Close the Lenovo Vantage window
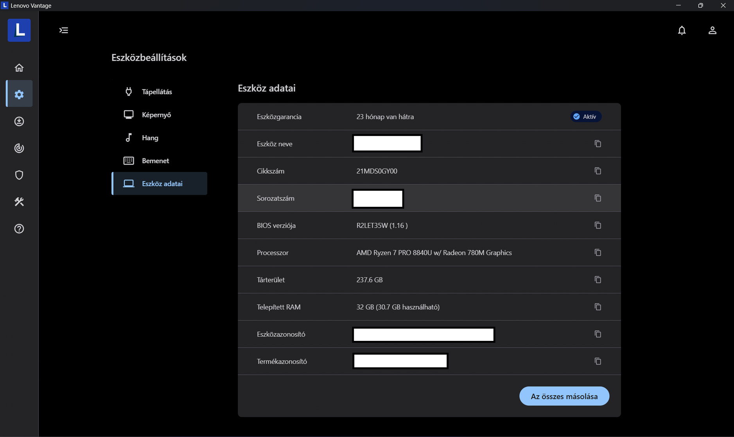734x437 pixels. pos(723,5)
